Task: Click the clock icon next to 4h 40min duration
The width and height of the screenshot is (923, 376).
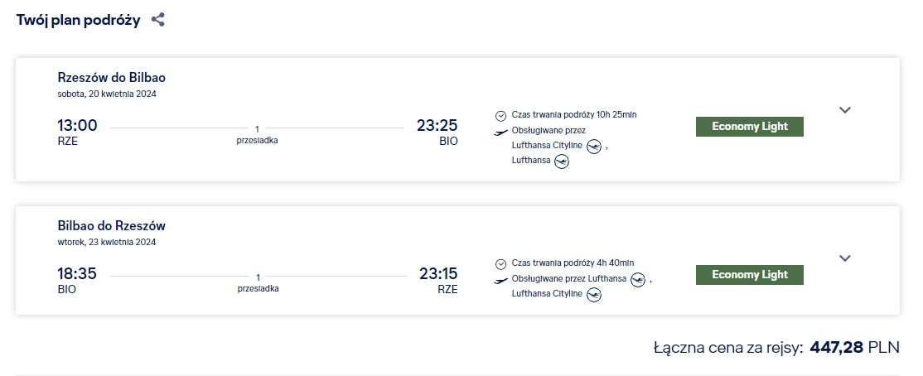Action: (x=500, y=264)
